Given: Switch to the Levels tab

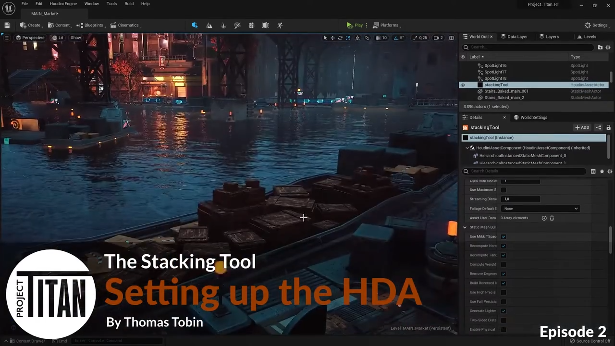Looking at the screenshot, I should pos(587,37).
